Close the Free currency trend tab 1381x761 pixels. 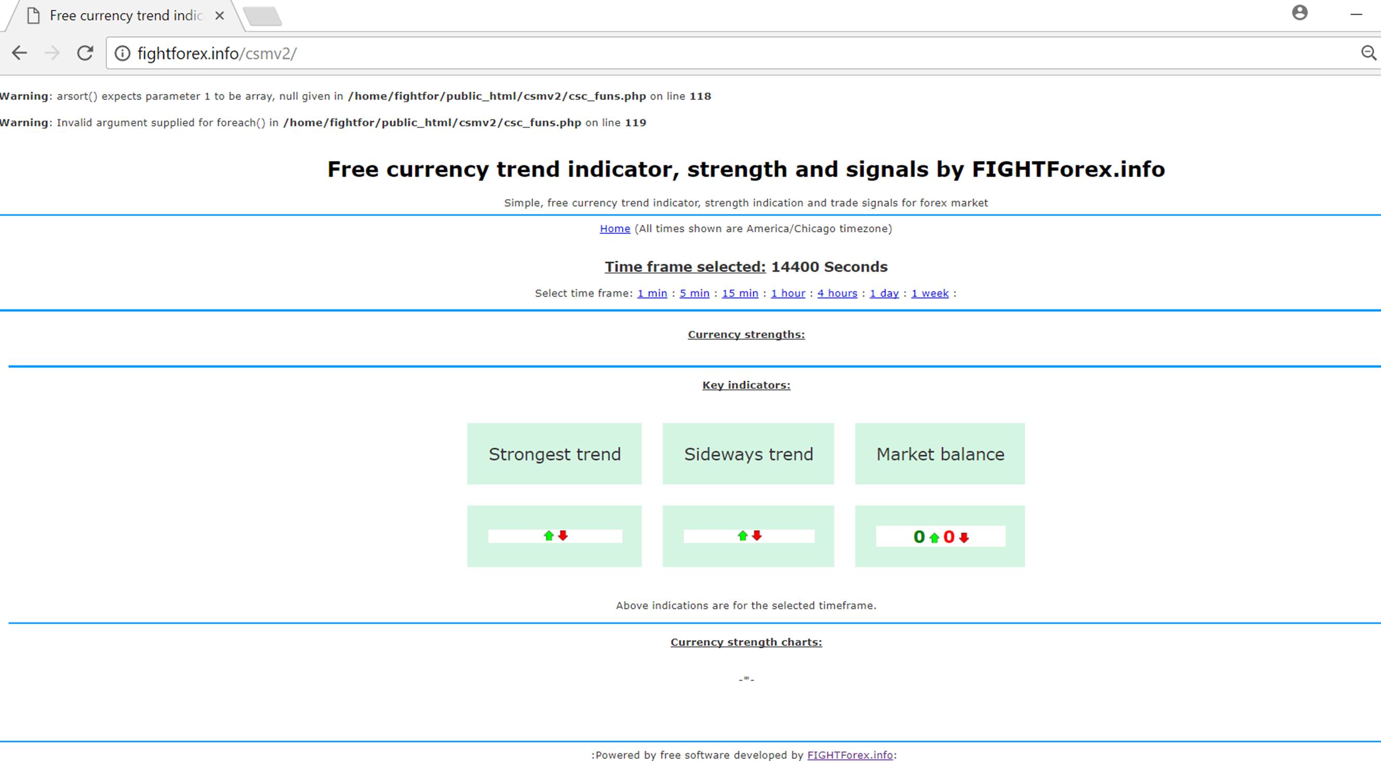click(x=219, y=16)
